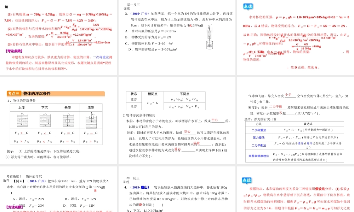Click the red bold 假设法 in the 点拨 text
354x212 pixels.
pos(320,189)
